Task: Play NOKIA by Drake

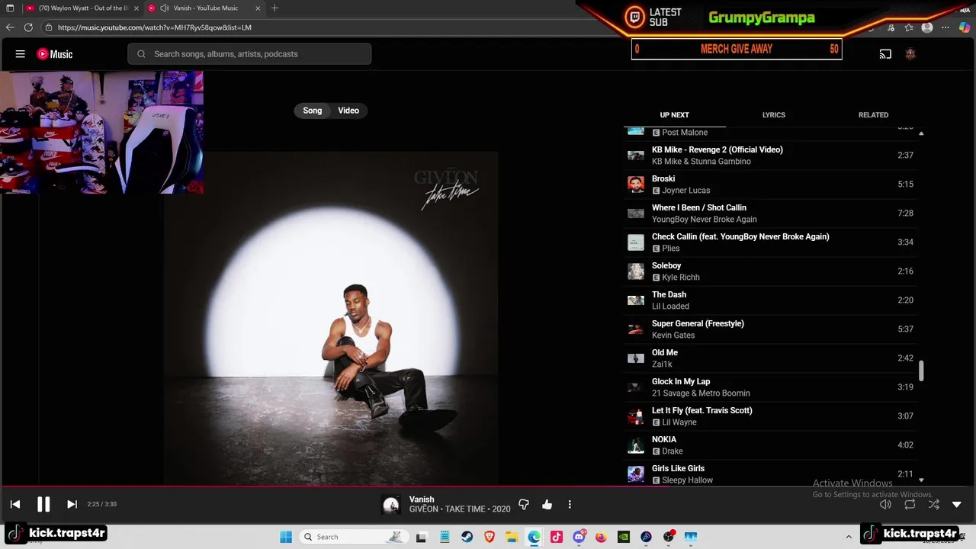Action: coord(770,445)
